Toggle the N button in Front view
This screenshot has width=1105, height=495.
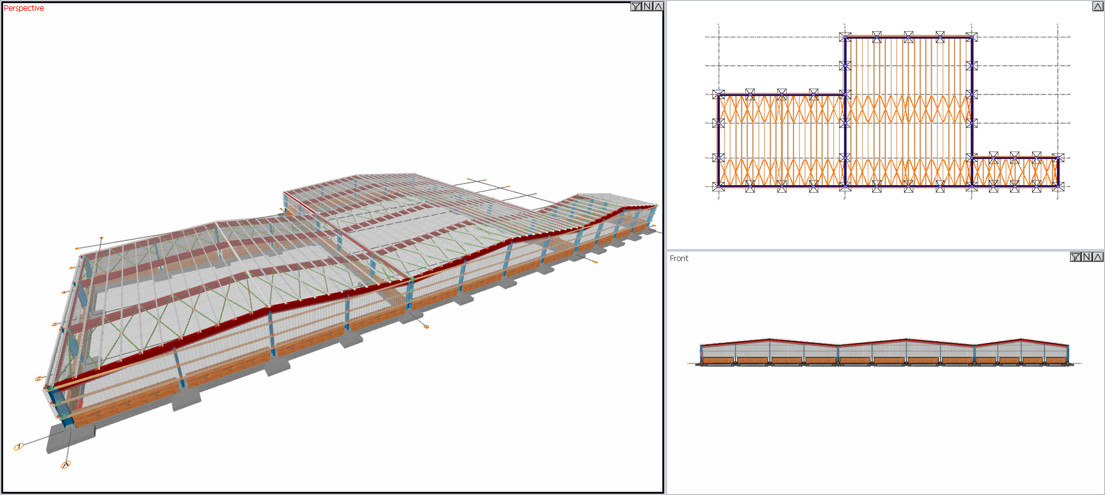point(1087,257)
